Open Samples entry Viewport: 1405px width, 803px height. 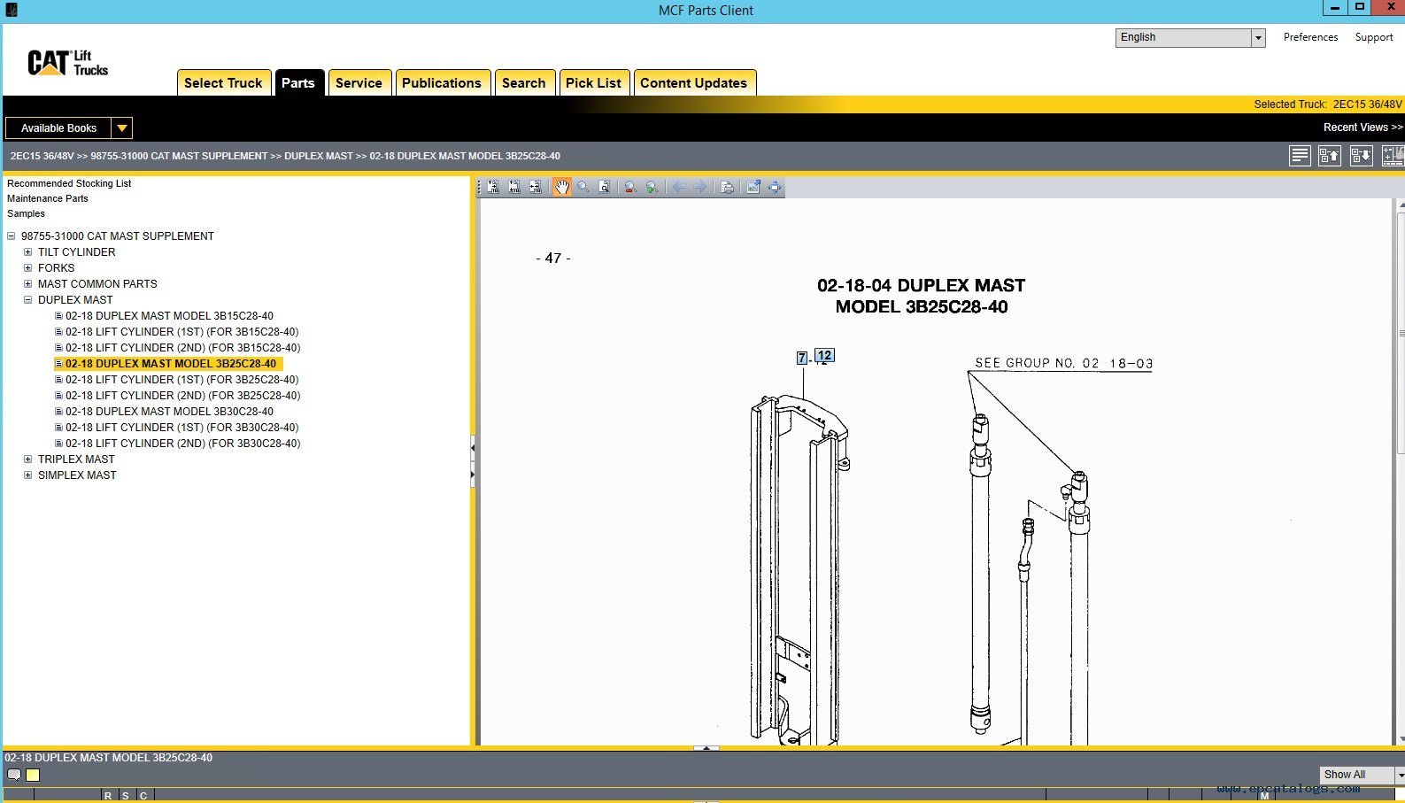pyautogui.click(x=26, y=213)
